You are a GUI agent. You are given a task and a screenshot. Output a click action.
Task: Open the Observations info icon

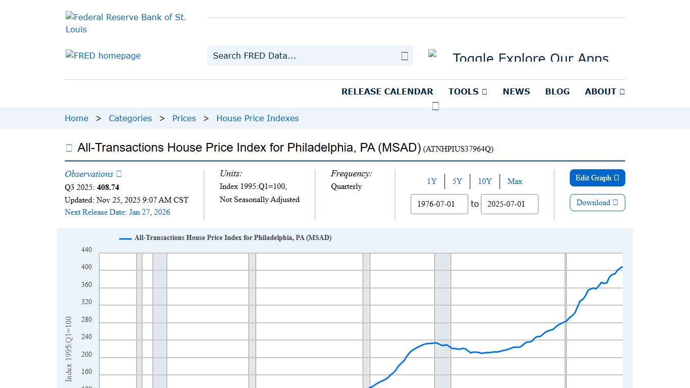[x=118, y=174]
